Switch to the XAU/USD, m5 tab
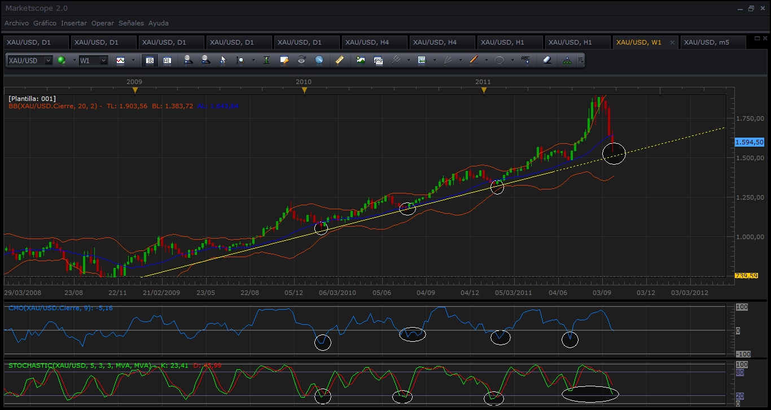Viewport: 771px width, 410px height. click(707, 42)
